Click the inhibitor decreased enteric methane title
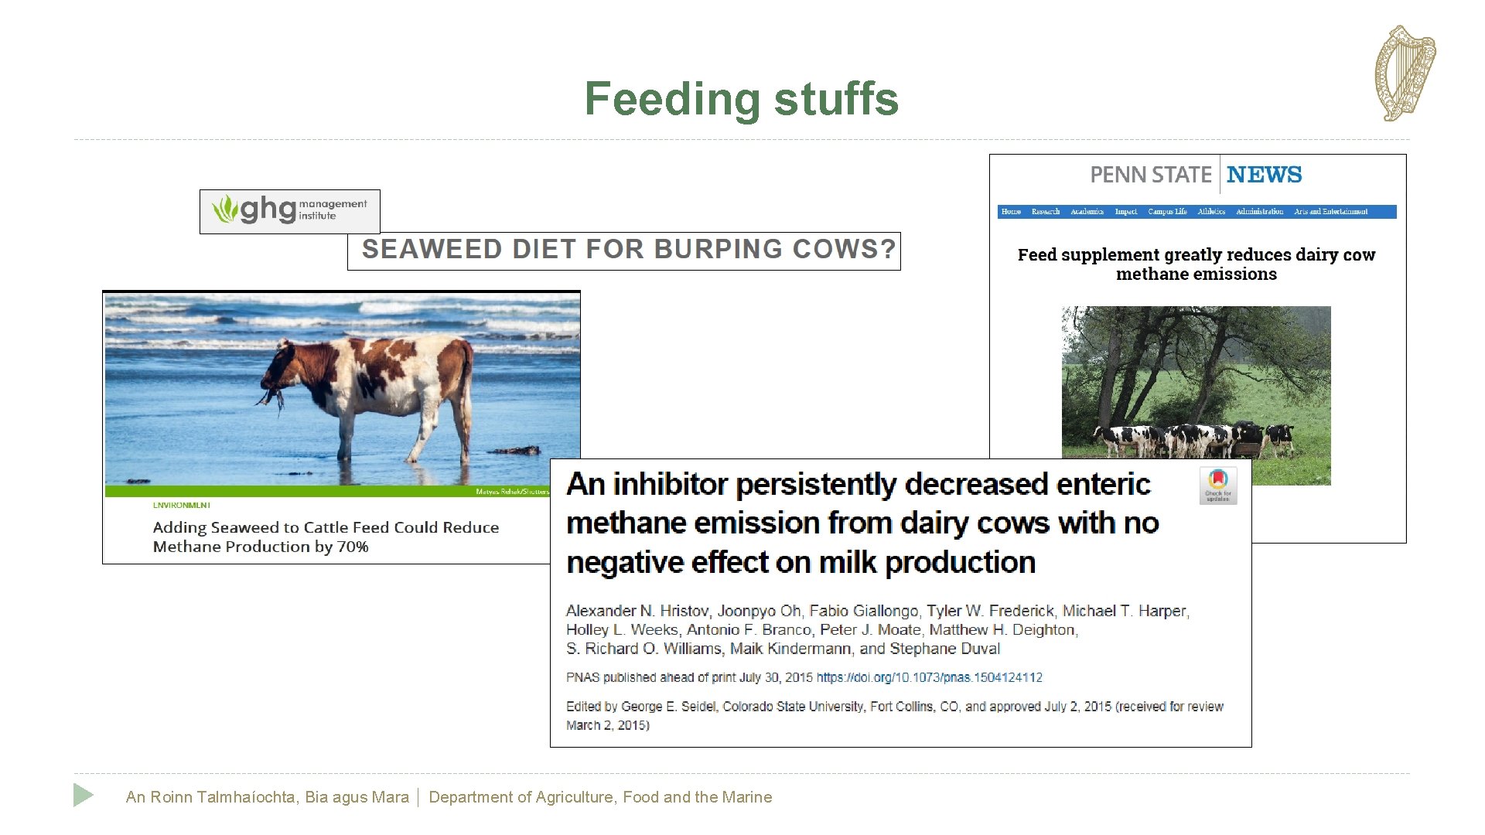 (x=862, y=523)
